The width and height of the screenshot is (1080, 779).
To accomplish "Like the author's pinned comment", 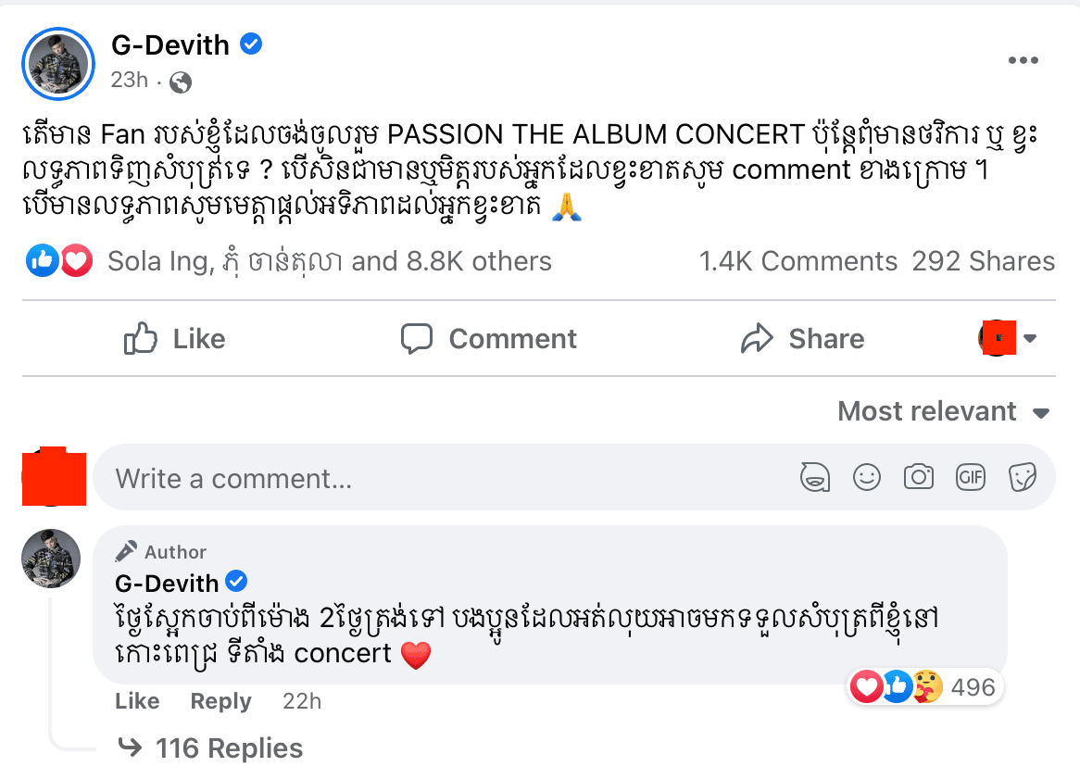I will (137, 702).
